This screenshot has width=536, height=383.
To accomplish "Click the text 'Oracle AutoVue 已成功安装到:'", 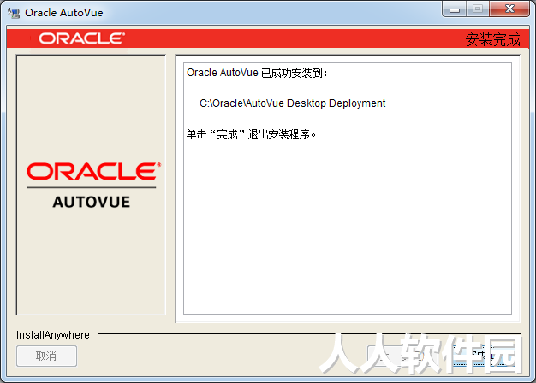I will click(x=257, y=73).
